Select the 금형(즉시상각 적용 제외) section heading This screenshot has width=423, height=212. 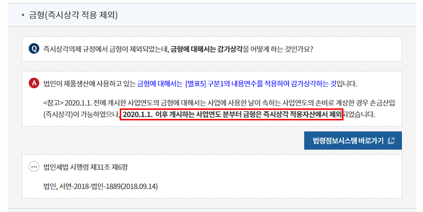(73, 15)
